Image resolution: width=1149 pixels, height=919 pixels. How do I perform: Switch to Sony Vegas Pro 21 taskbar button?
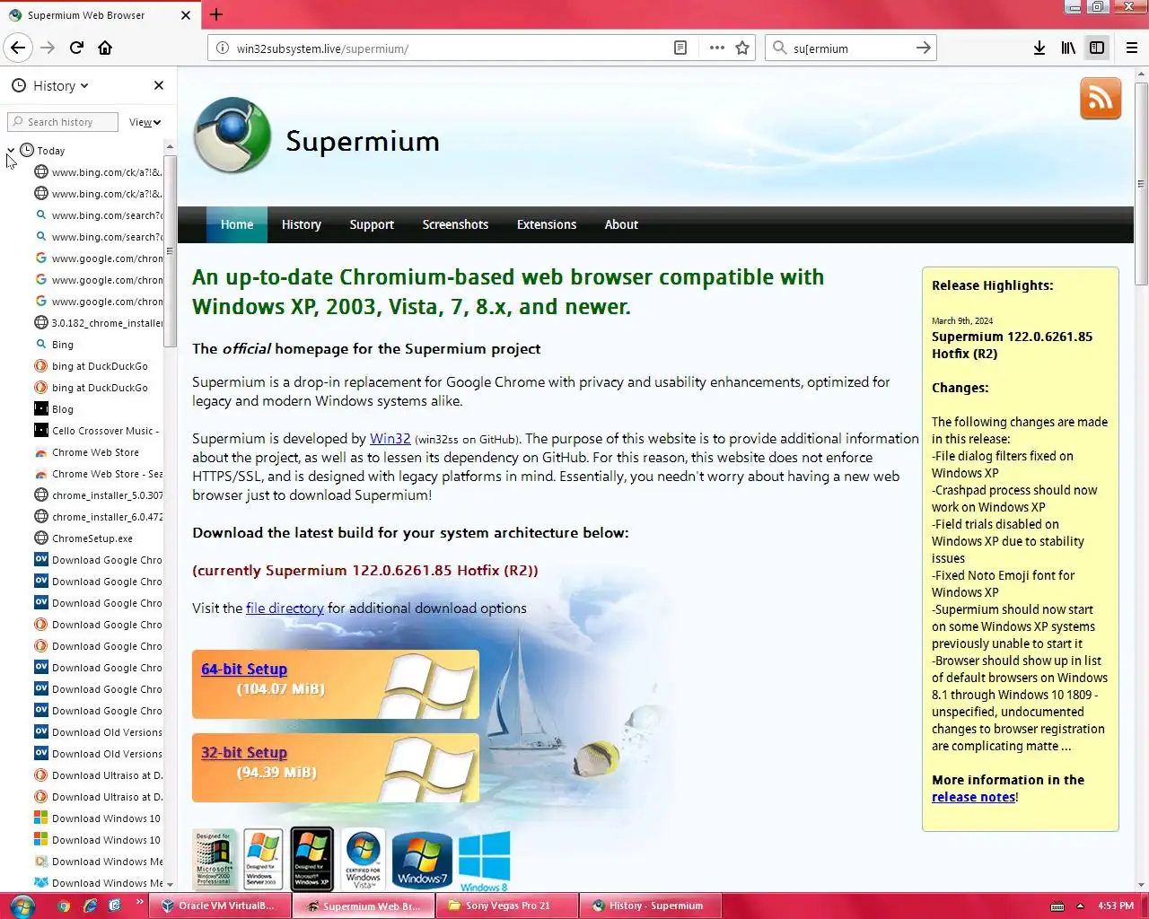tap(507, 906)
